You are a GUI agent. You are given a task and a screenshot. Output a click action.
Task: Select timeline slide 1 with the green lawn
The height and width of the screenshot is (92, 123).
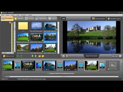tap(8, 66)
